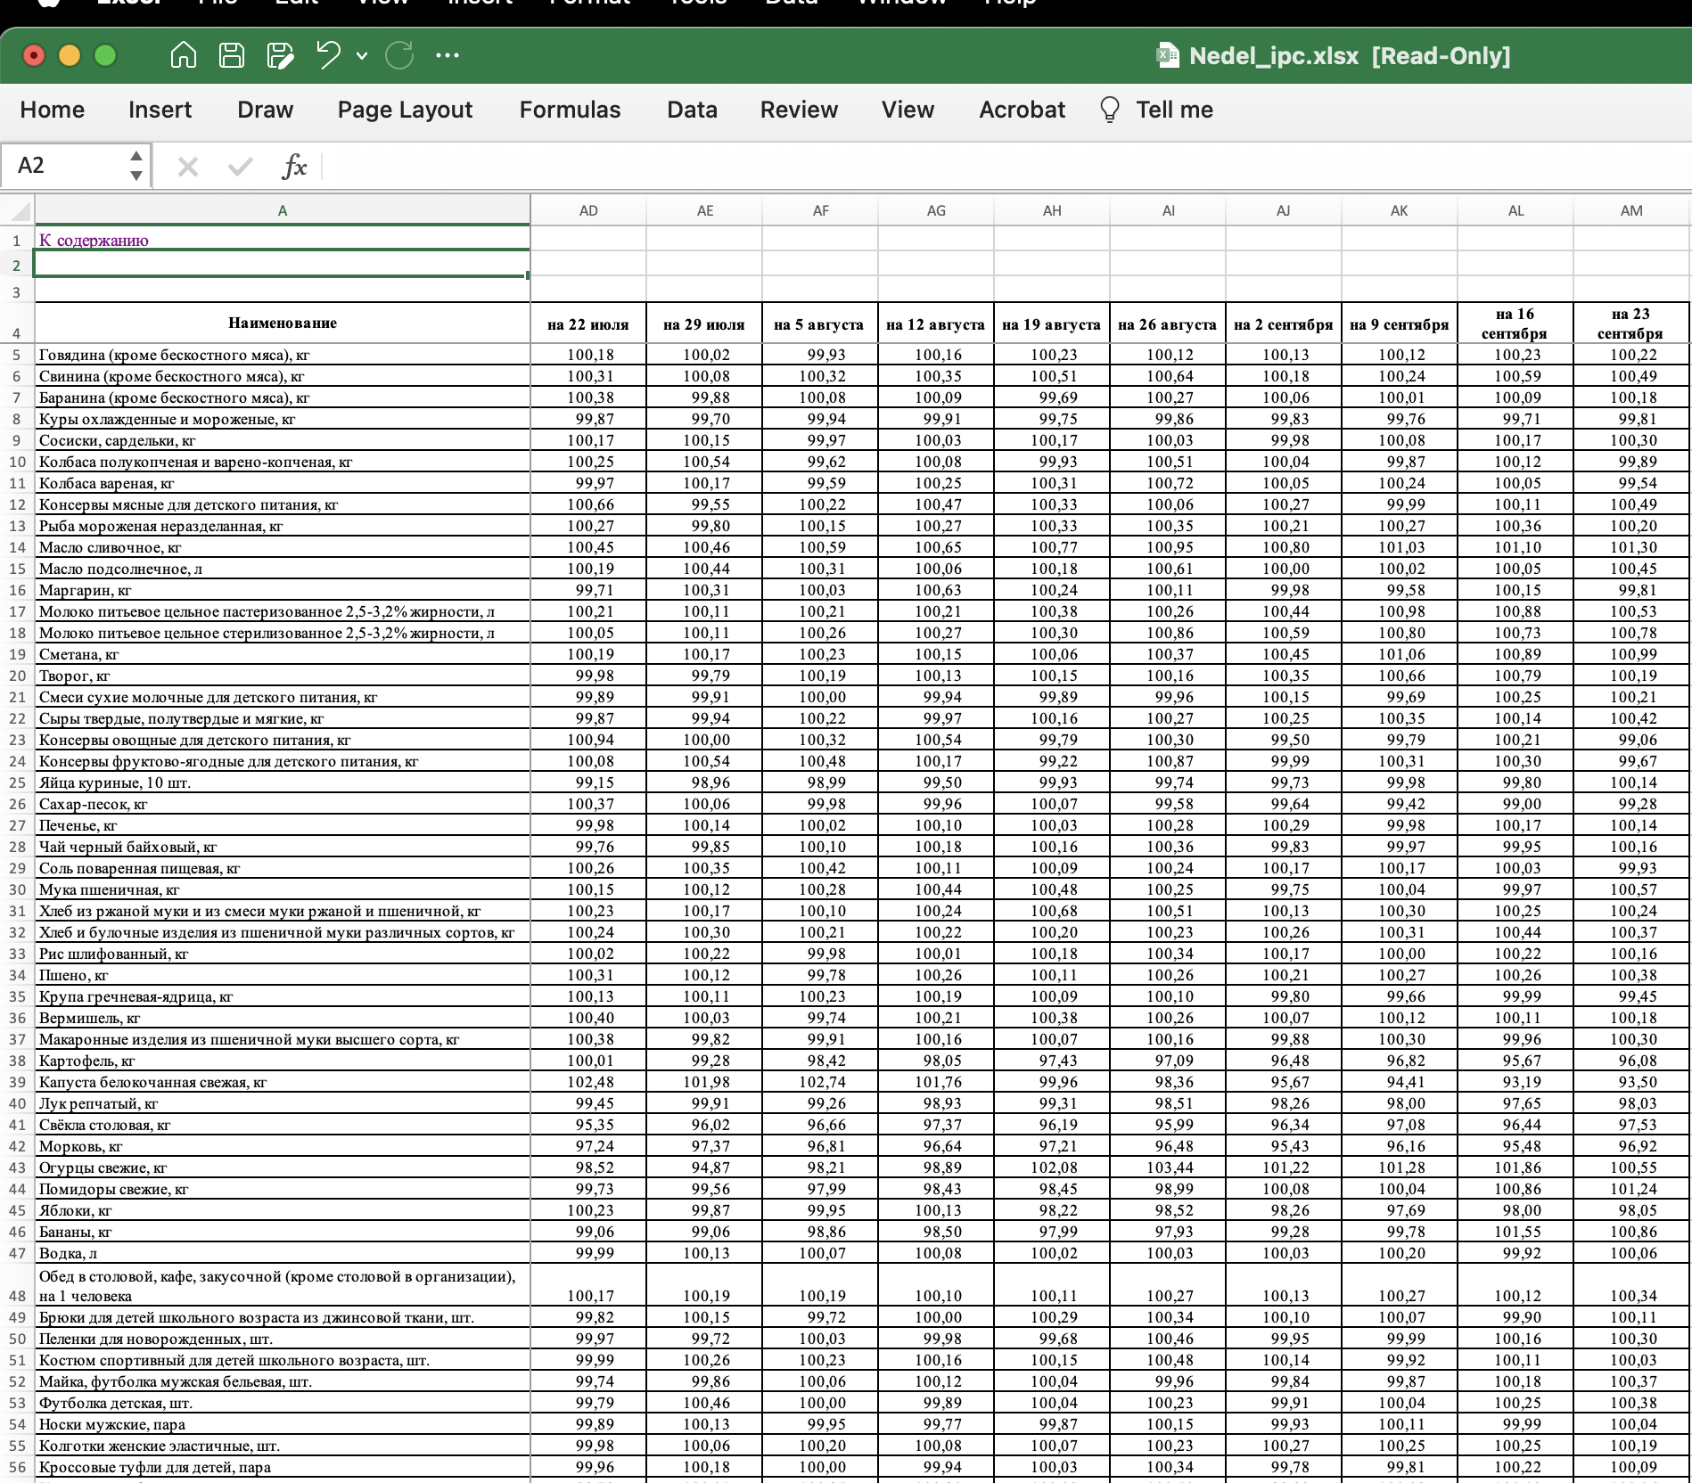Switch to the Page Layout tab
The width and height of the screenshot is (1692, 1483).
(x=405, y=110)
